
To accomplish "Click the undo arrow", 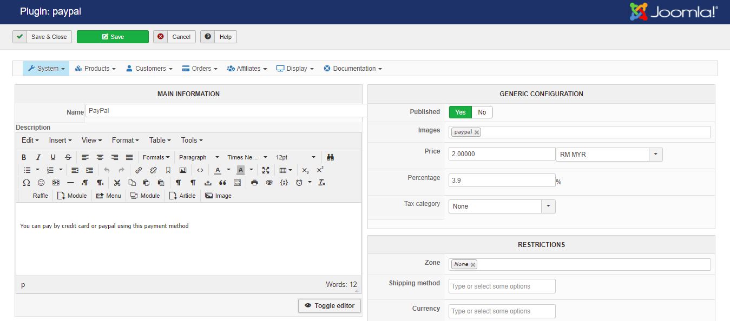I will 107,170.
